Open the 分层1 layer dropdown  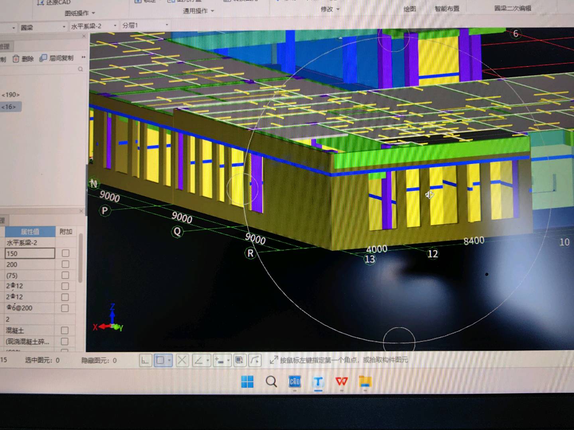[145, 25]
